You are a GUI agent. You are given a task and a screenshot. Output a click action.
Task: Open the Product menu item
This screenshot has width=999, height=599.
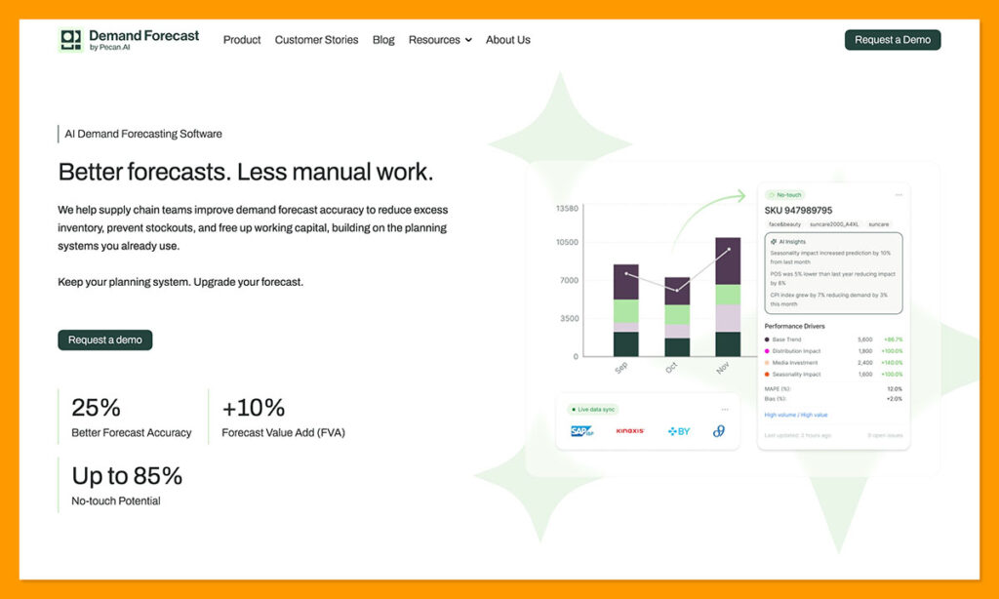tap(242, 40)
